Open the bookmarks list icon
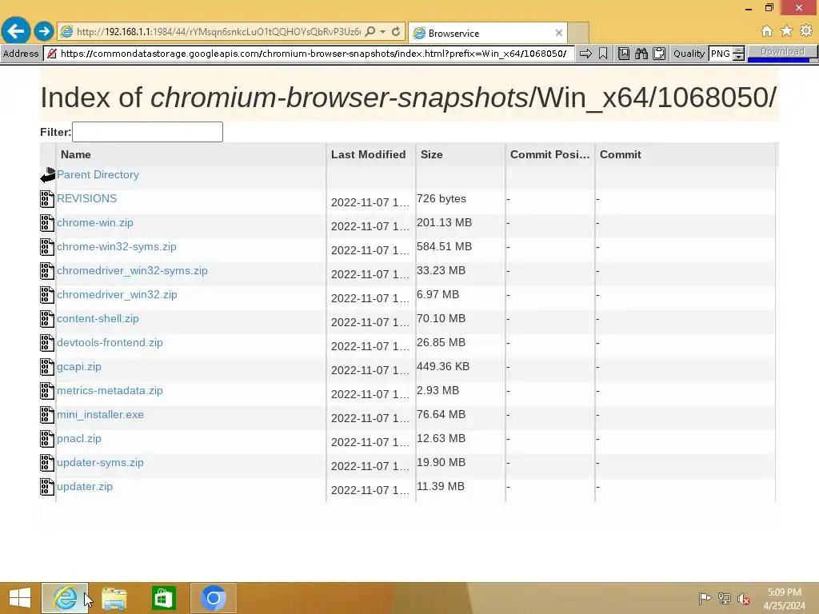The image size is (819, 614). click(x=624, y=54)
